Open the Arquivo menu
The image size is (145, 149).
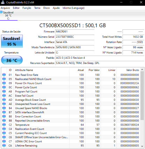pyautogui.click(x=5, y=8)
